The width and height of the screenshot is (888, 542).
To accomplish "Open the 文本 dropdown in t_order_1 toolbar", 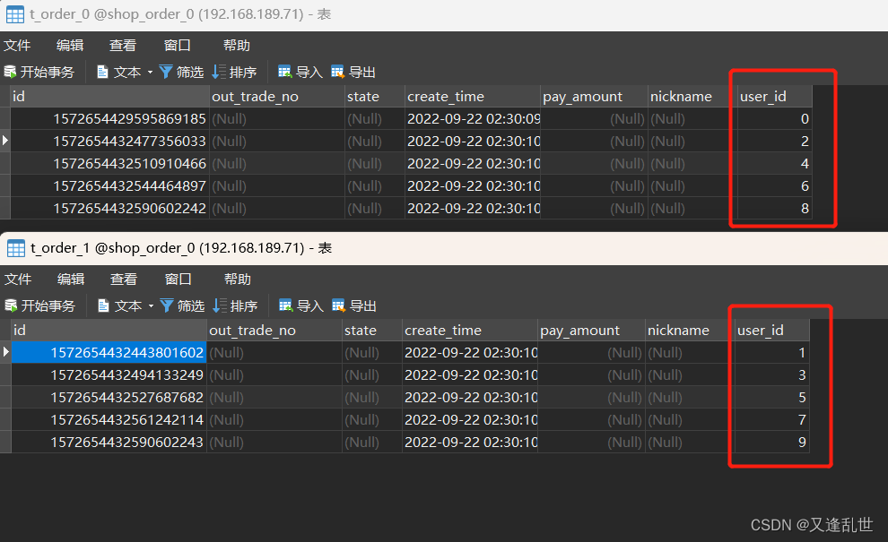I will click(149, 305).
